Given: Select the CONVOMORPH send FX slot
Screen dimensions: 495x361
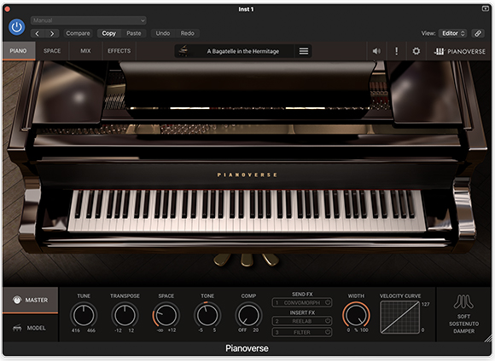Looking at the screenshot, I should tap(302, 303).
